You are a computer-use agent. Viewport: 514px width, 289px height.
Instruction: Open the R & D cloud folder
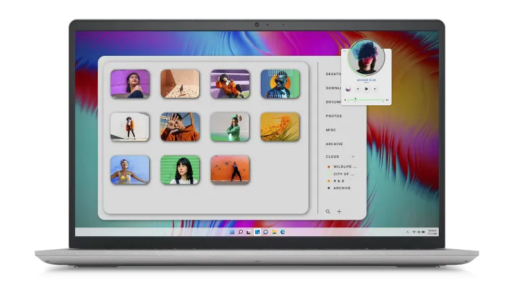(x=336, y=181)
